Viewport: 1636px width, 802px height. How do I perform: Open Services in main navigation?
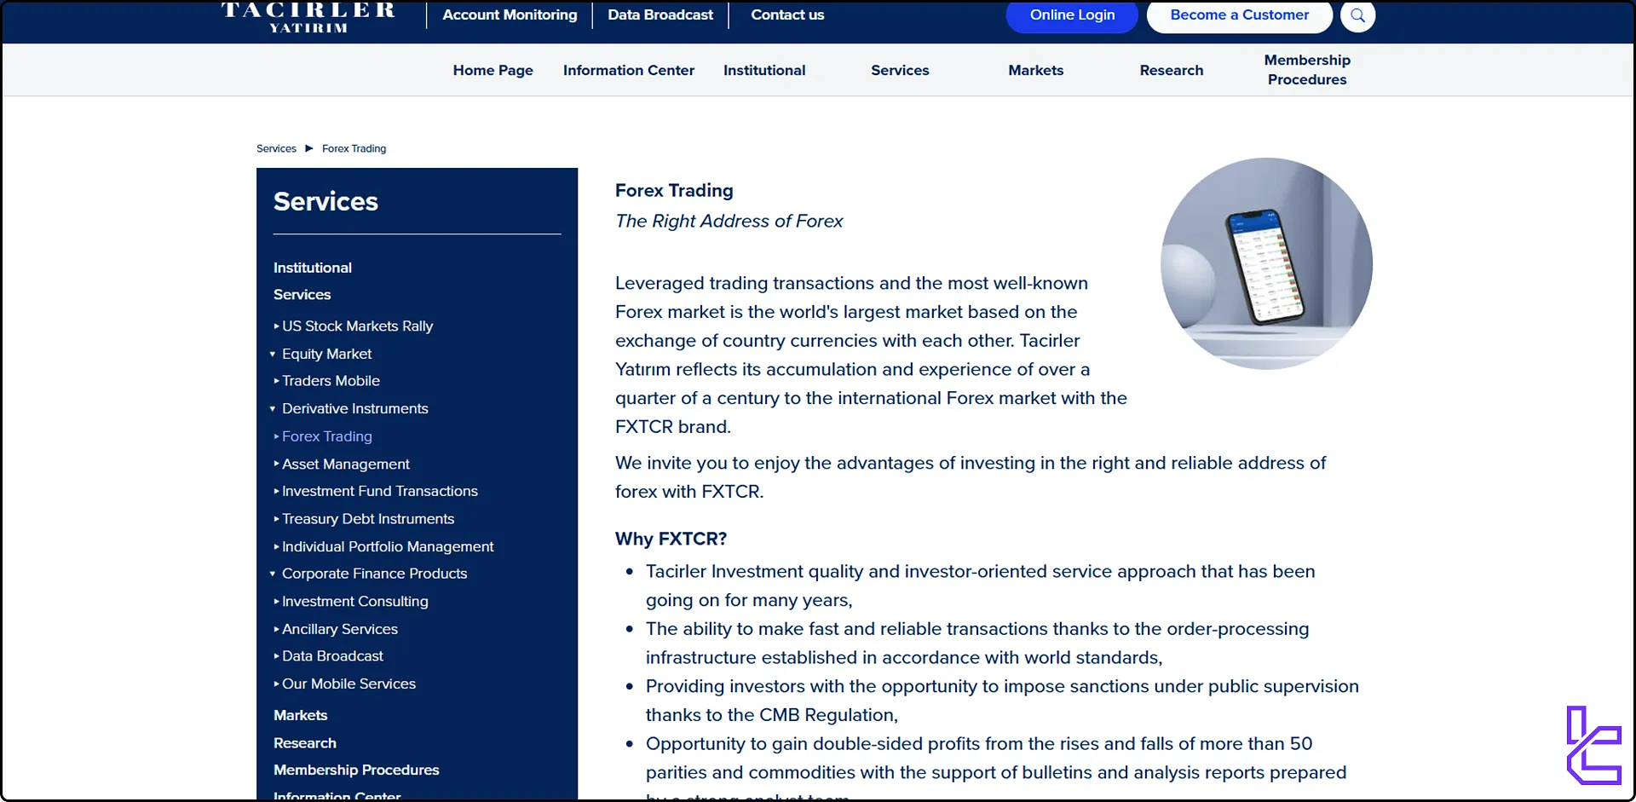coord(900,71)
